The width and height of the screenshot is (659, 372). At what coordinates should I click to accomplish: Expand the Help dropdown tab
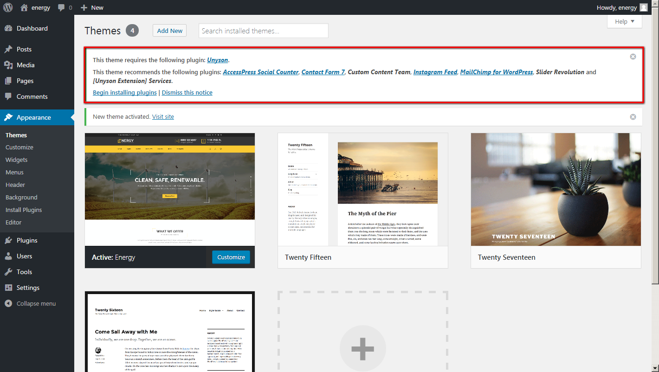(x=624, y=21)
